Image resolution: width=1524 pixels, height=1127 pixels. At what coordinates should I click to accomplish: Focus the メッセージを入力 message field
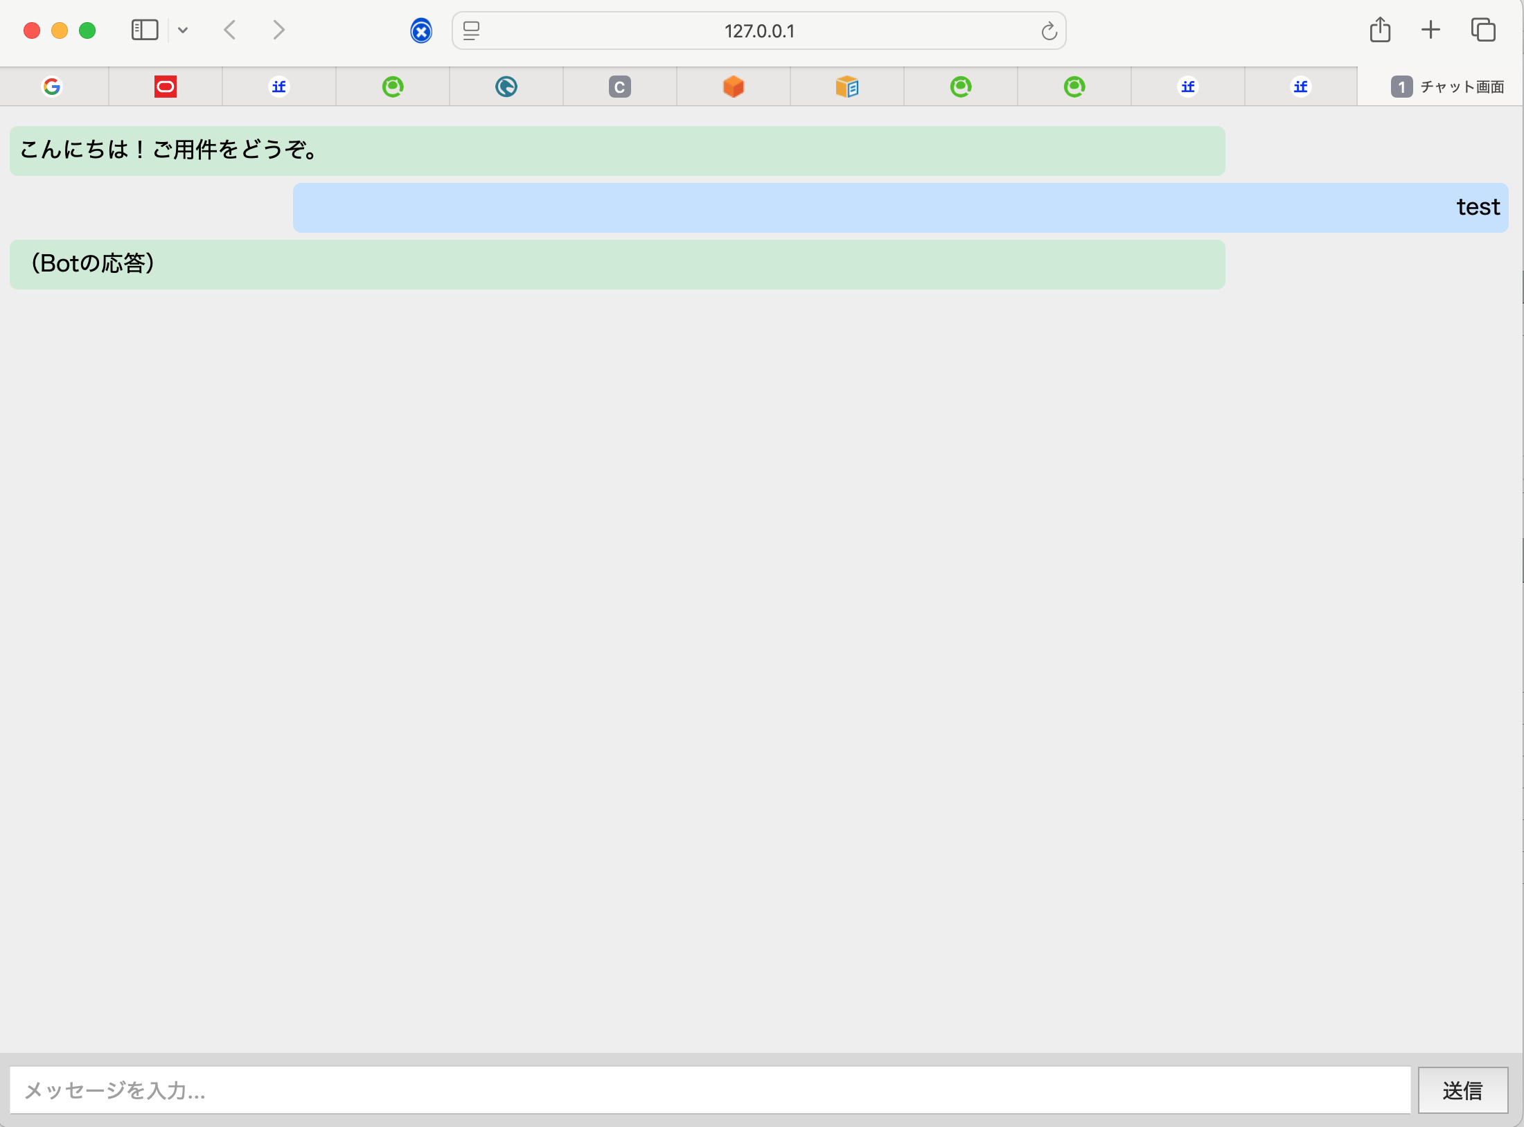(x=709, y=1090)
